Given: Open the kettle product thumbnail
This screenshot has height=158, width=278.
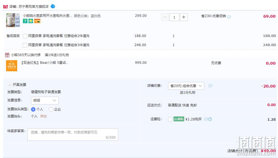Looking at the screenshot, I should point(13,20).
